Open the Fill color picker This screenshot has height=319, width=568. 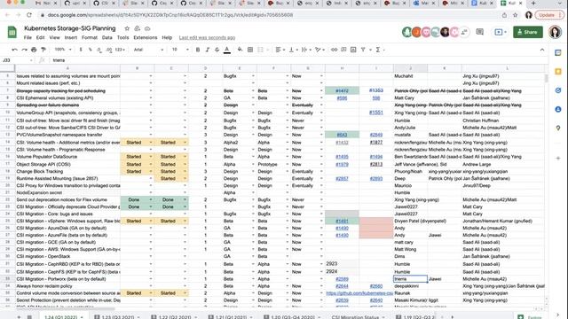tap(240, 50)
